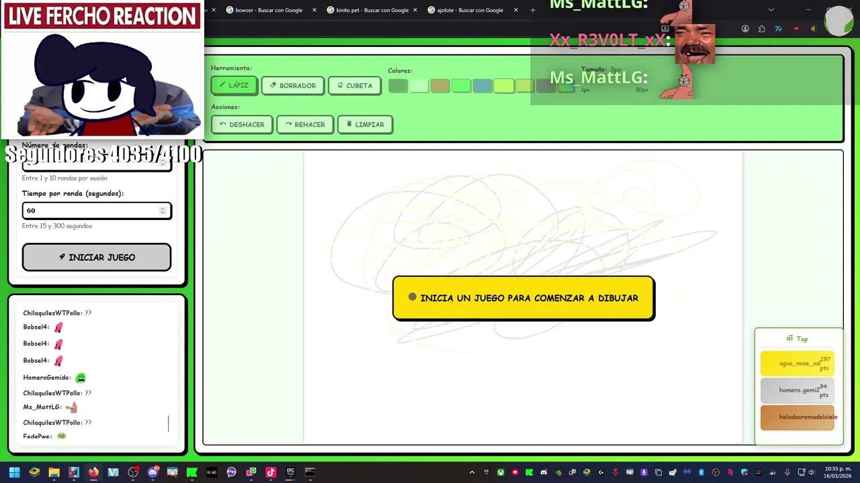
Task: Click the round time stepper arrows
Action: click(x=162, y=211)
